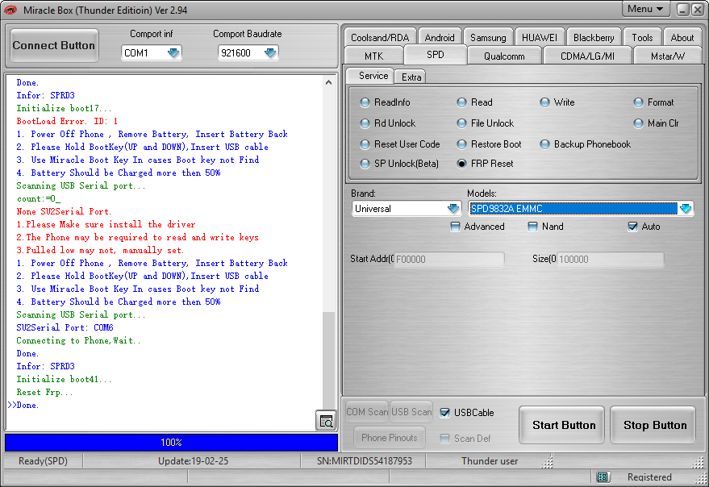Click the 'None SU2Serial Port.' log line
This screenshot has width=709, height=487.
[64, 211]
